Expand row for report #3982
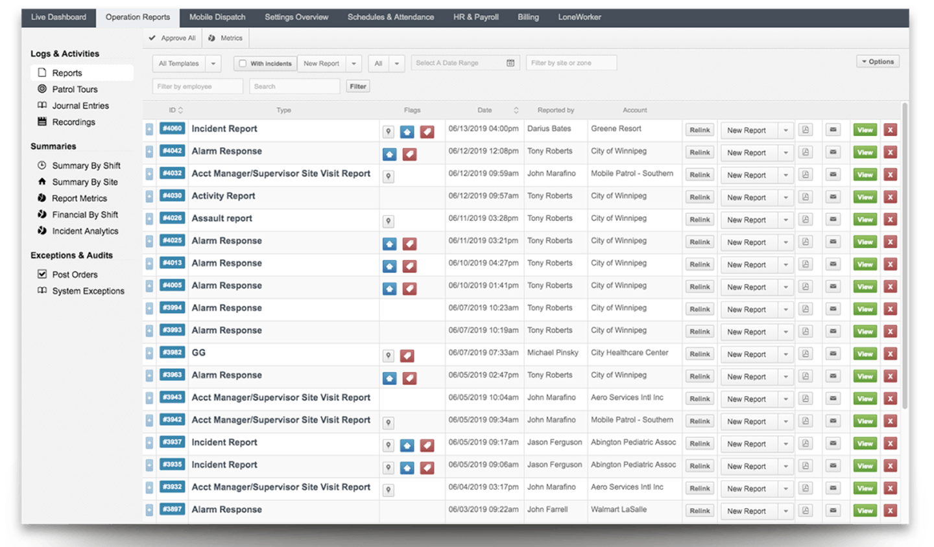934x547 pixels. pos(149,354)
